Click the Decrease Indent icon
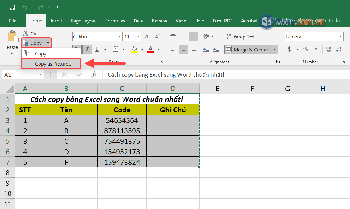Screen dimensions: 350x209 [206, 49]
